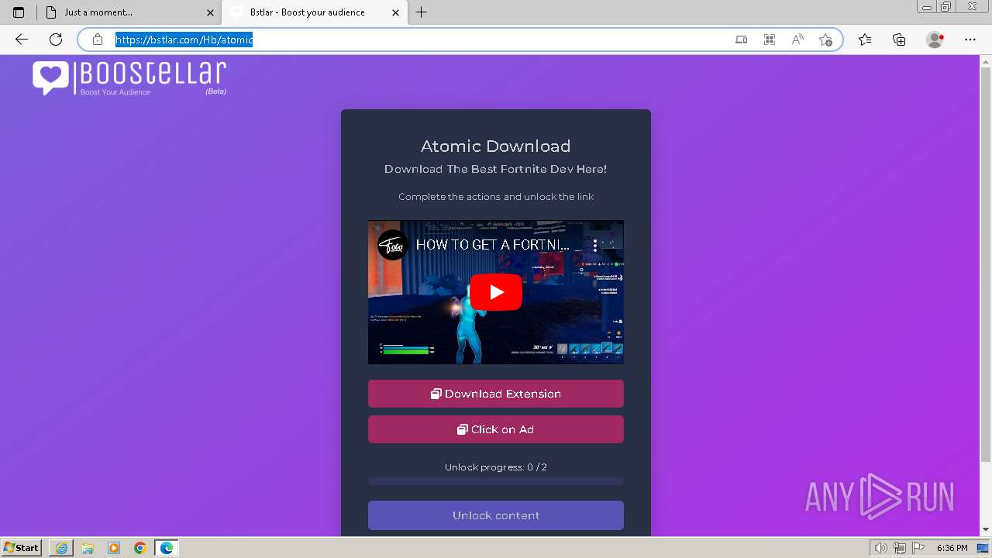Launch Internet Explorer from taskbar
Viewport: 992px width, 558px height.
point(61,548)
